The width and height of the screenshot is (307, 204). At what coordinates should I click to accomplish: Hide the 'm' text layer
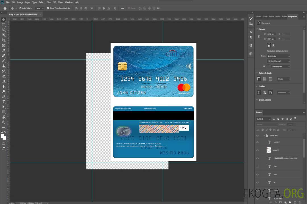tap(258, 183)
